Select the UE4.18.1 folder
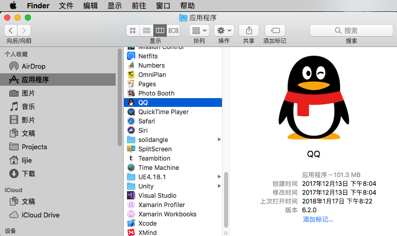Image resolution: width=397 pixels, height=236 pixels. coord(173,177)
